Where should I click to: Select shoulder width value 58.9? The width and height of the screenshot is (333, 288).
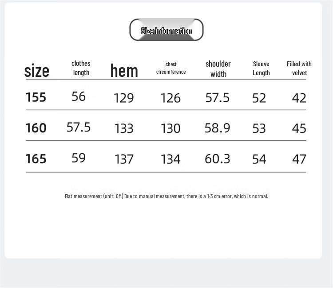tap(218, 128)
